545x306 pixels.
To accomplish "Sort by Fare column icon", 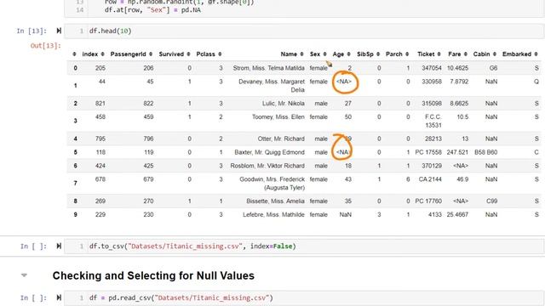I will [x=466, y=54].
